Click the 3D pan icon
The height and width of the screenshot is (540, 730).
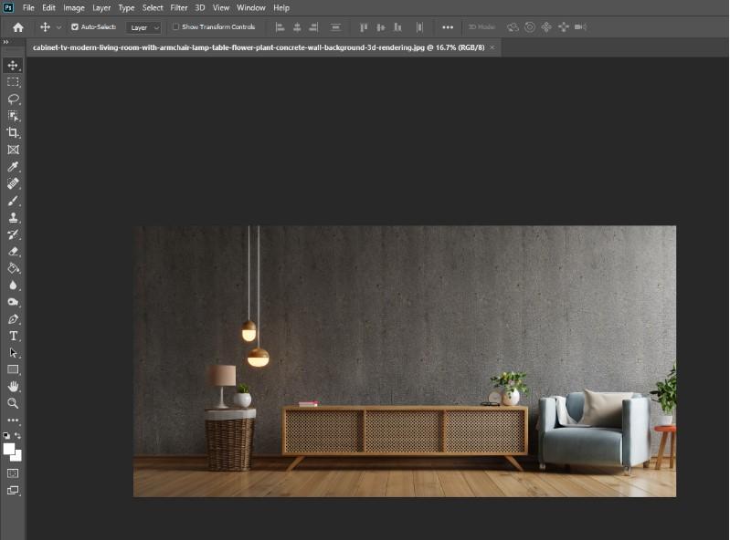tap(546, 27)
